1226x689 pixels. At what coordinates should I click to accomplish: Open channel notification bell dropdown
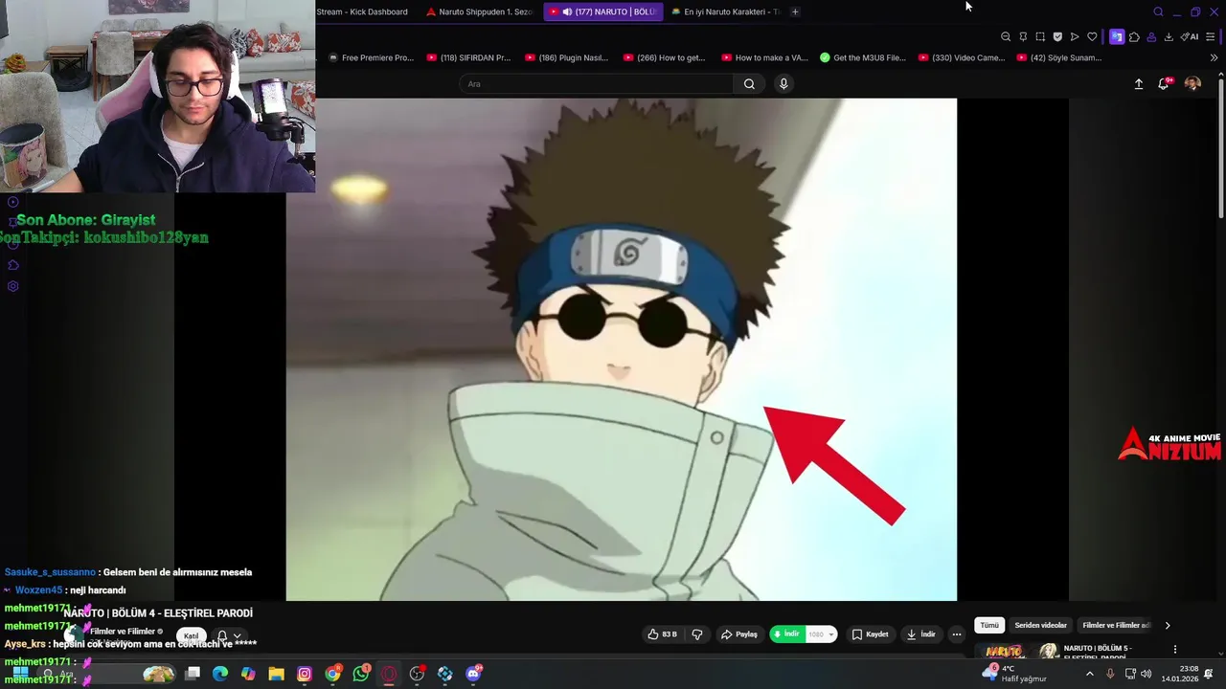tap(229, 636)
